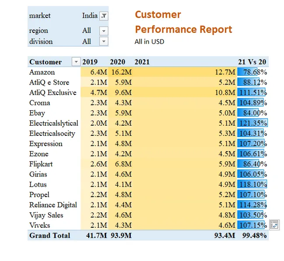Open the market filter dropdown showing India
The image size is (284, 261).
104,16
